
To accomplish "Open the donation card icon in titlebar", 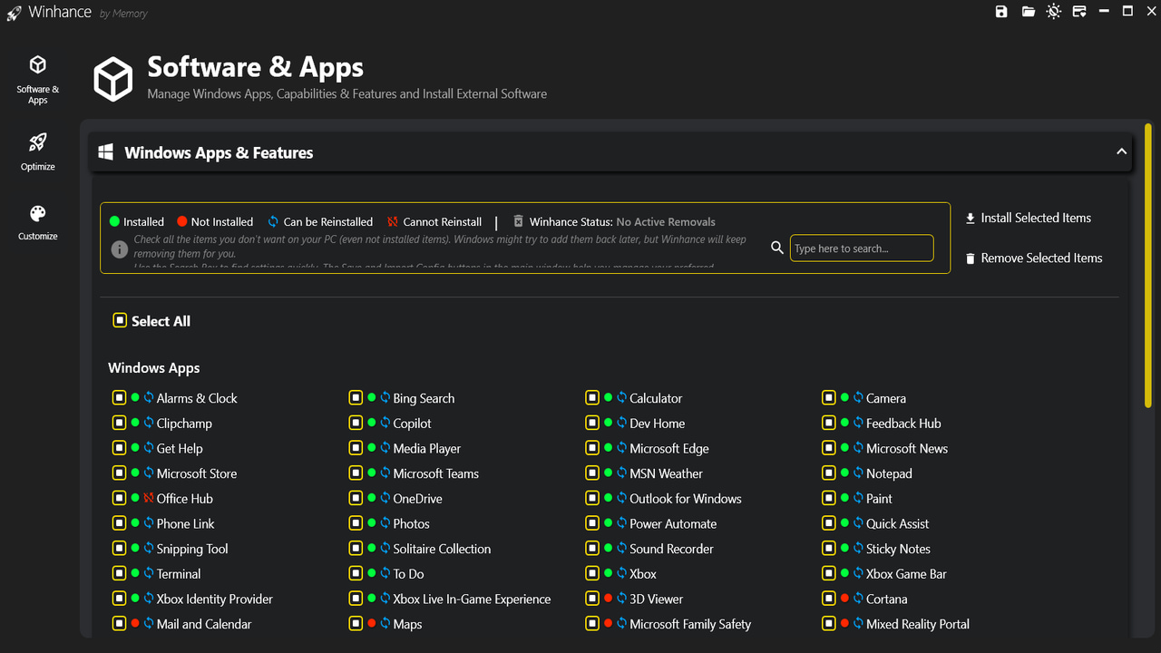I will (x=1078, y=12).
